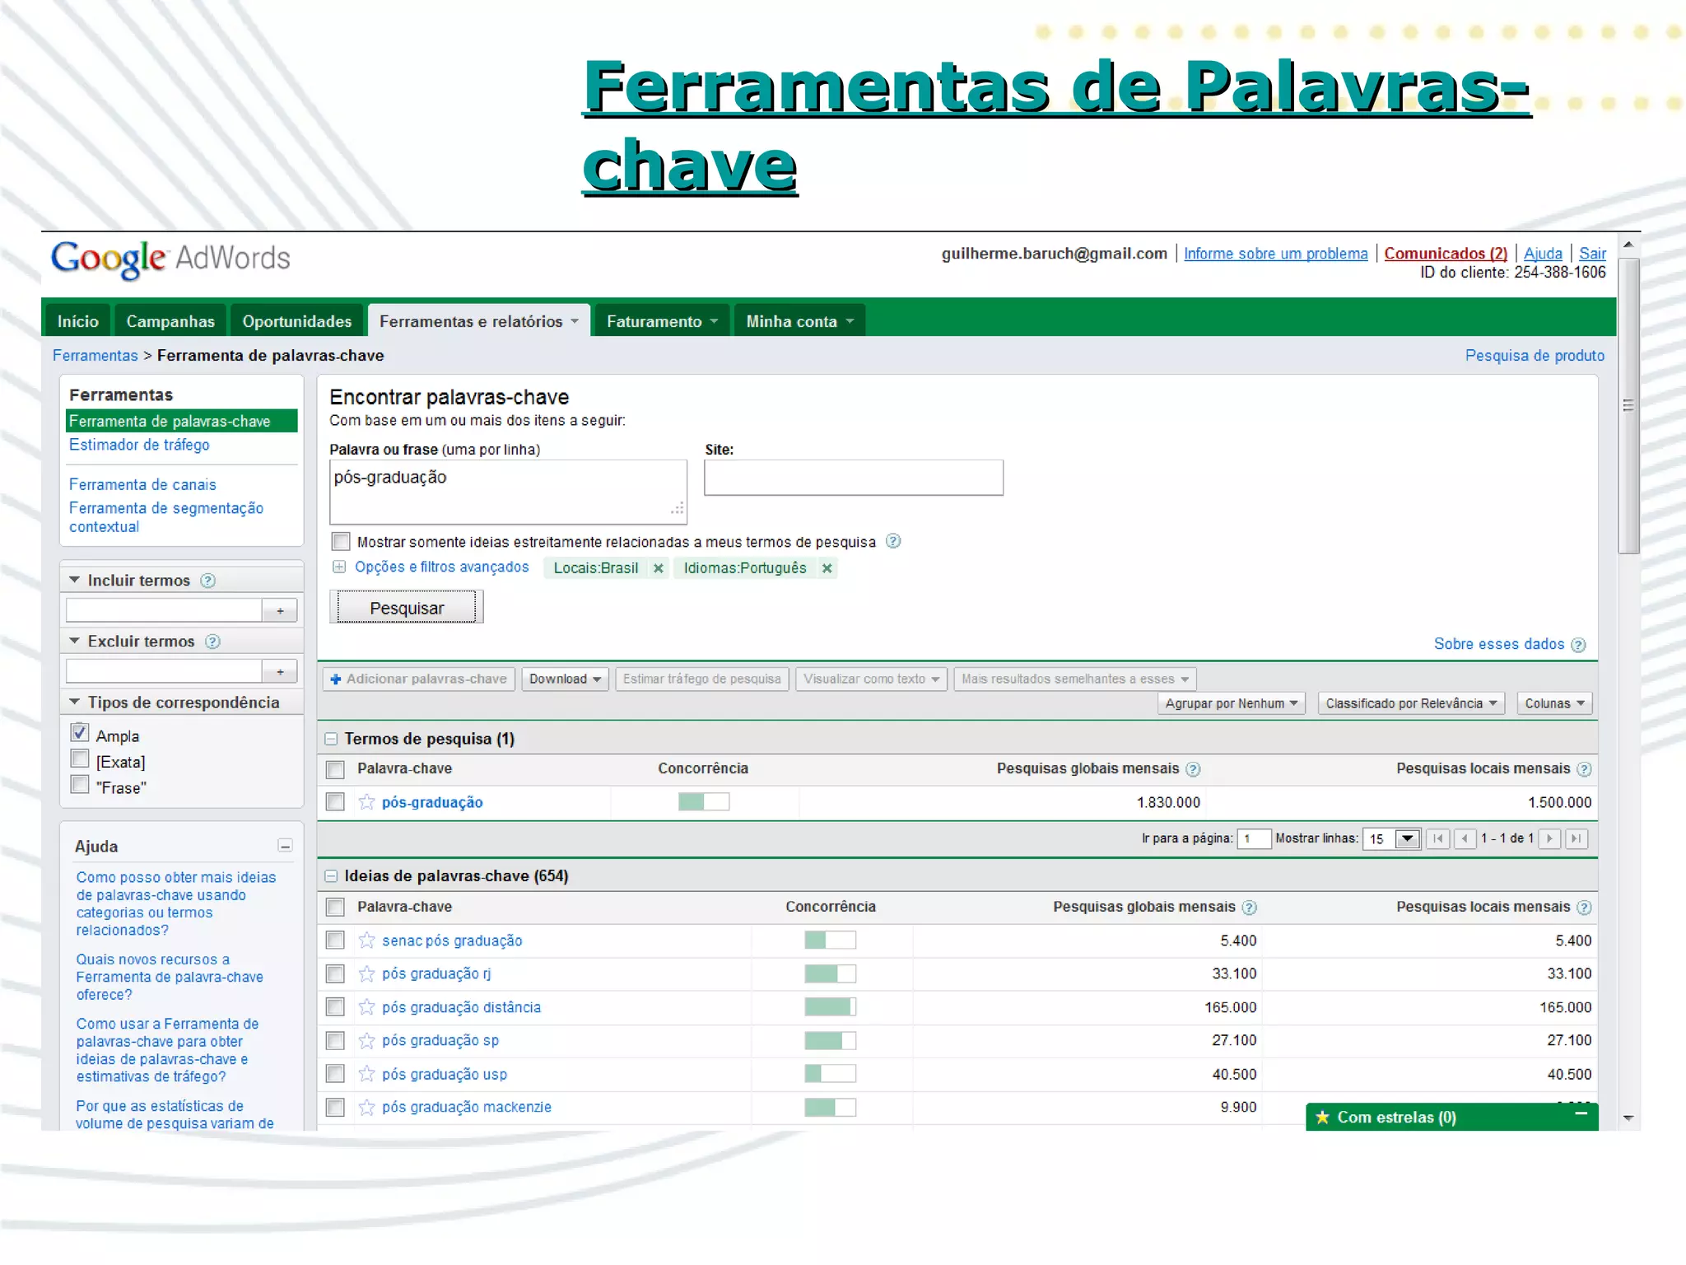
Task: Go to previous results page
Action: tap(1465, 838)
